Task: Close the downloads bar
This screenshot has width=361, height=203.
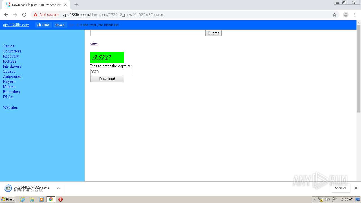Action: click(356, 188)
